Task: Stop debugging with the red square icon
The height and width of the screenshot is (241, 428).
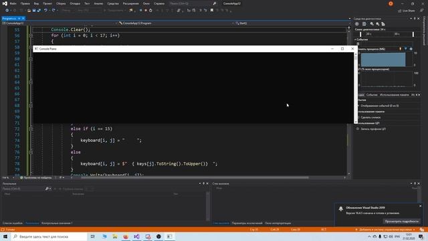Action: (x=146, y=11)
